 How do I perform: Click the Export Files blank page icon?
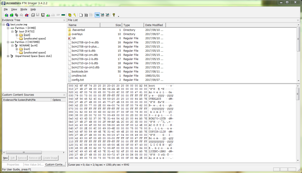81,15
